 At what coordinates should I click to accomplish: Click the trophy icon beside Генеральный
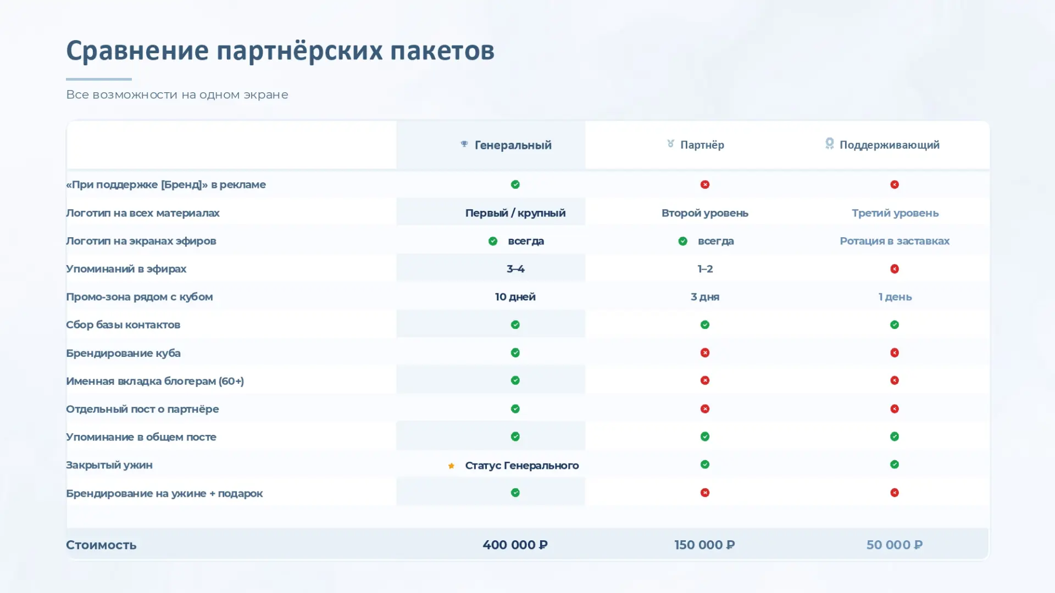(x=464, y=144)
